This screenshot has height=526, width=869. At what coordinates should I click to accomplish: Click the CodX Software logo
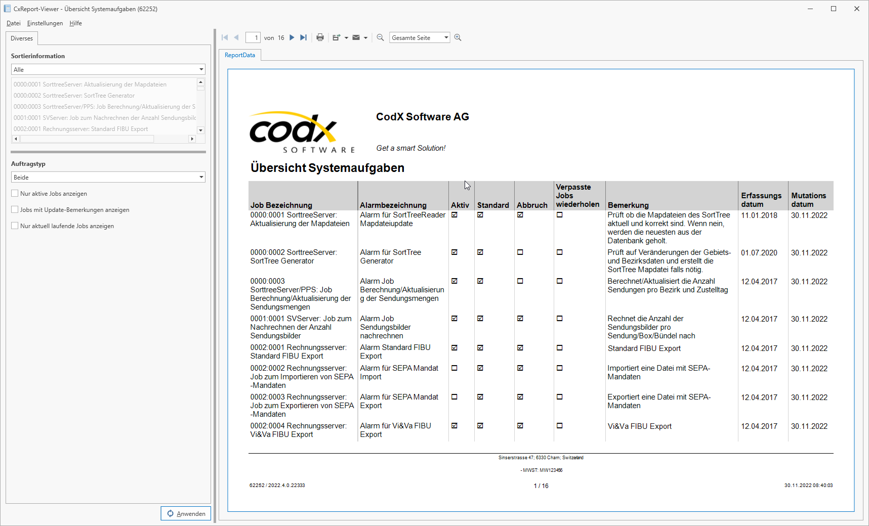click(302, 132)
